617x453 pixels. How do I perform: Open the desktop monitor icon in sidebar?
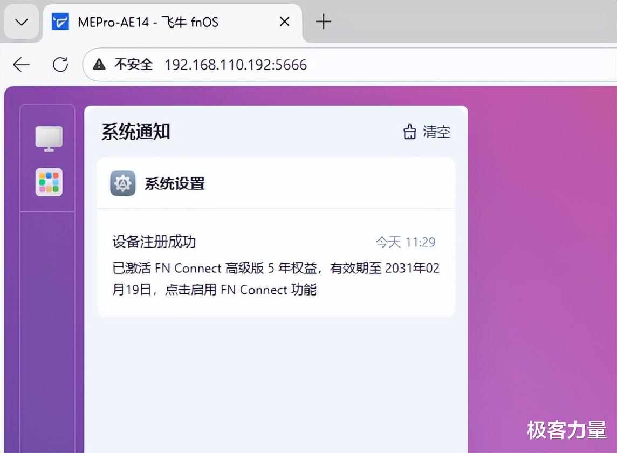49,139
